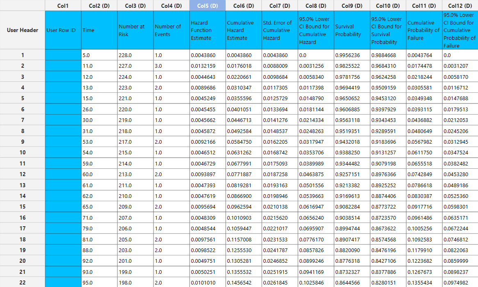Click the User Row ID header cell
The height and width of the screenshot is (287, 478).
coord(63,30)
